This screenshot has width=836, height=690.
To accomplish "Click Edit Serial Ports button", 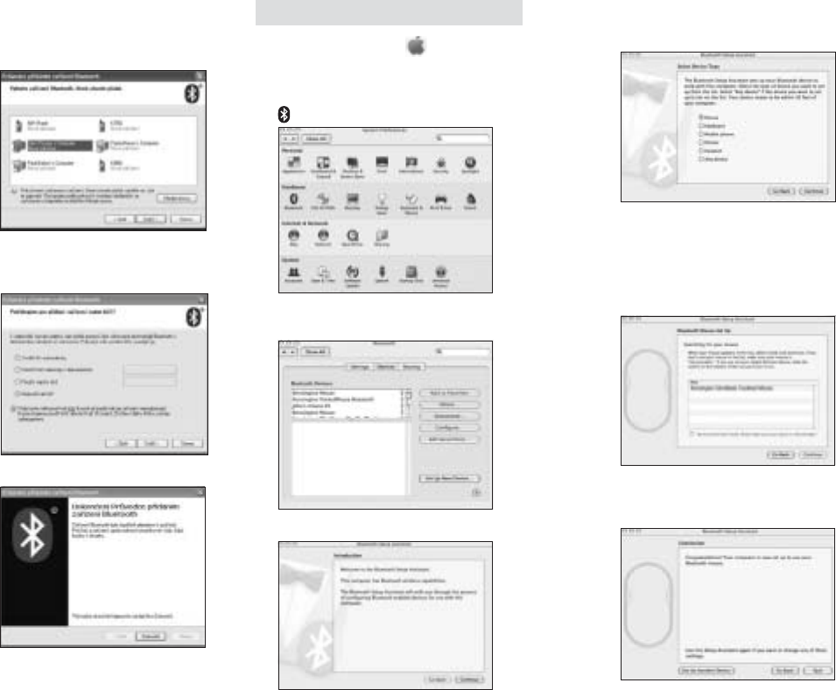I will point(449,440).
